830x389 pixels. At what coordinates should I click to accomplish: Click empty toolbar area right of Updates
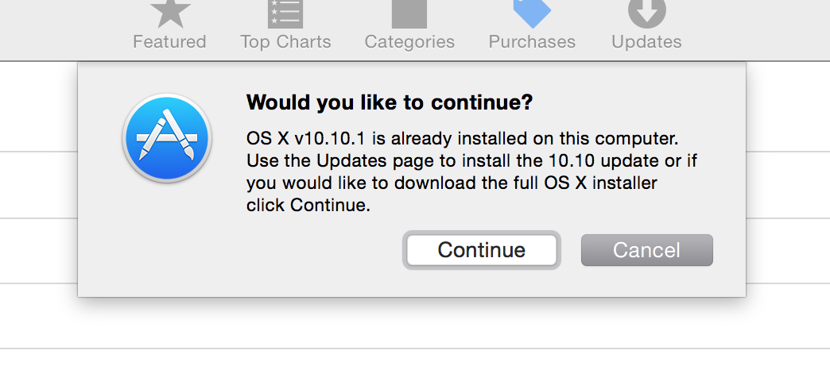757,29
